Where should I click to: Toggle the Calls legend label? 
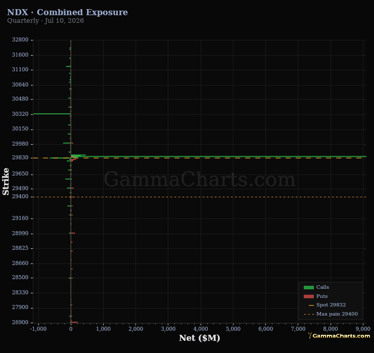(322, 287)
